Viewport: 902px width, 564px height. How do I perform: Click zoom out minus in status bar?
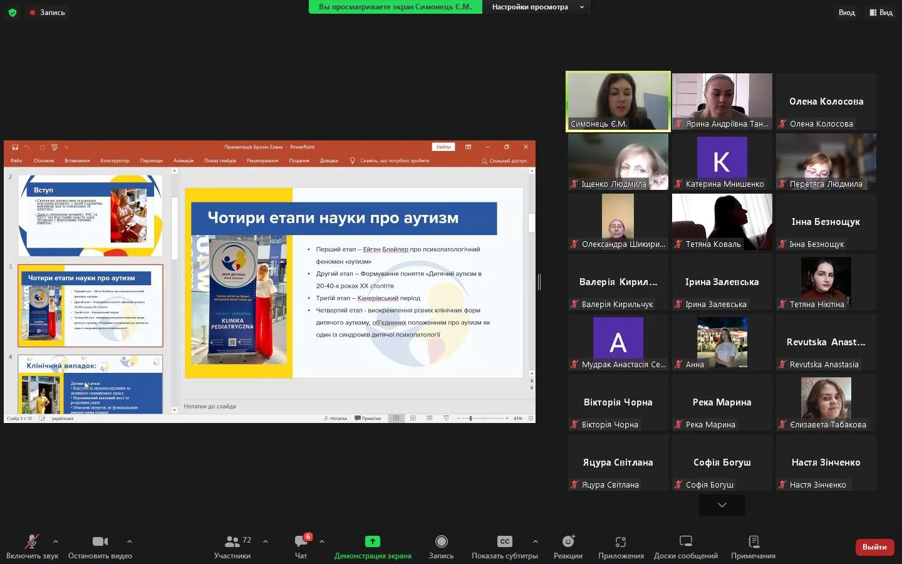pyautogui.click(x=459, y=418)
